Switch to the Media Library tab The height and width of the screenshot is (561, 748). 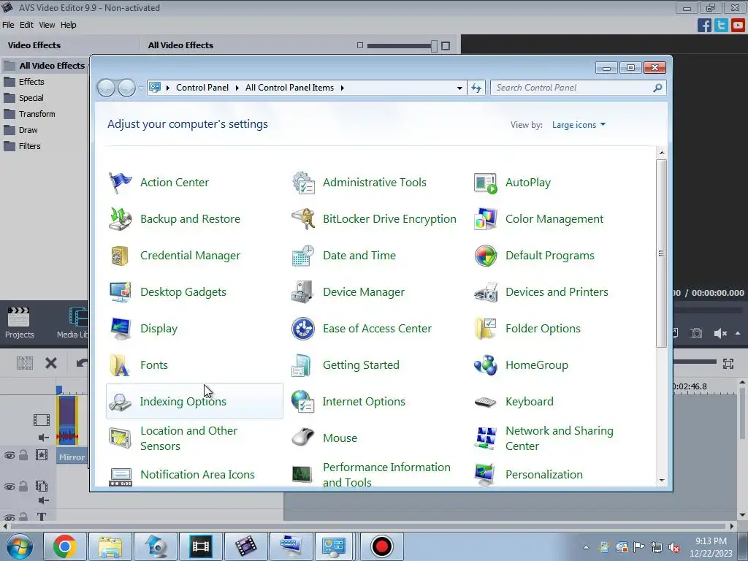[72, 323]
